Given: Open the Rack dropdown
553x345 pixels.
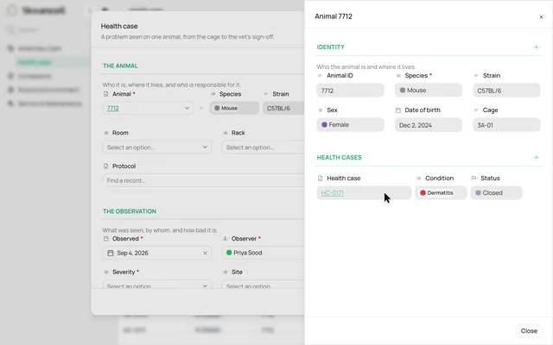Looking at the screenshot, I should (263, 147).
